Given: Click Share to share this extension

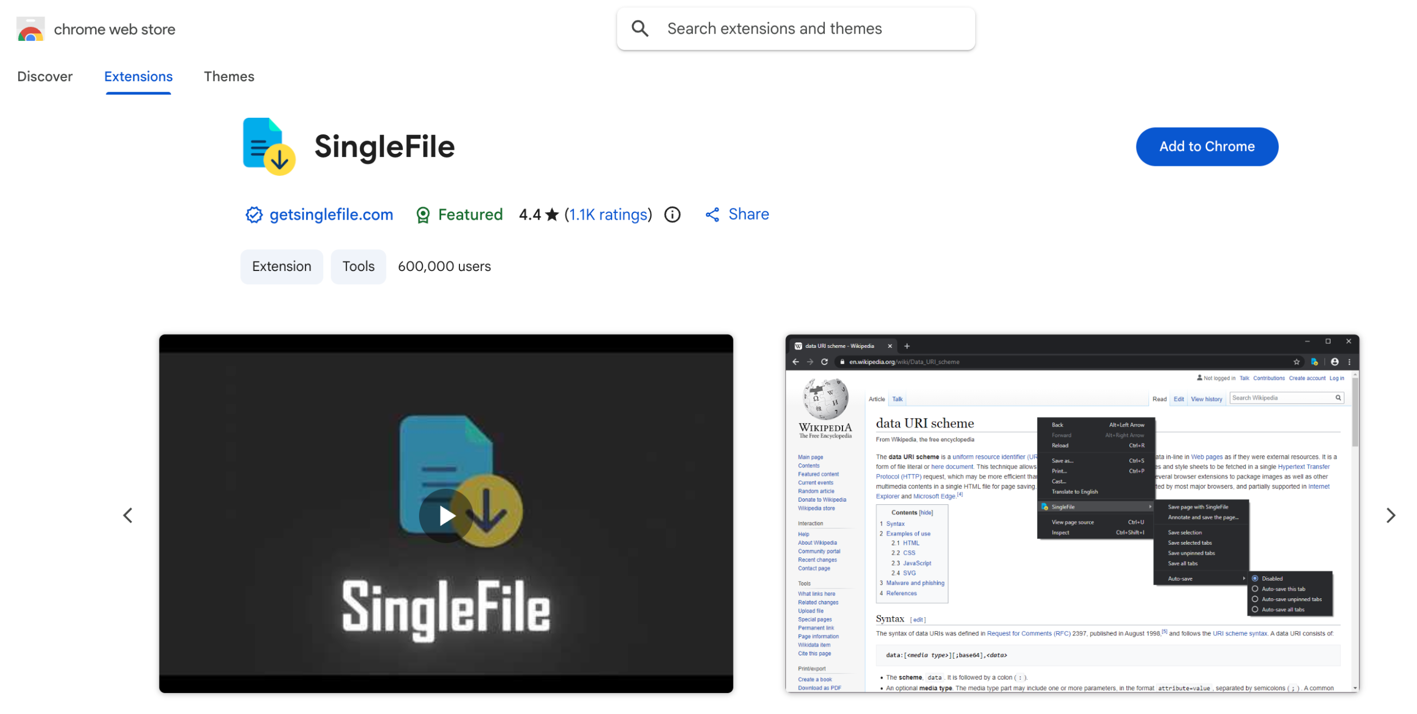Looking at the screenshot, I should pos(736,215).
